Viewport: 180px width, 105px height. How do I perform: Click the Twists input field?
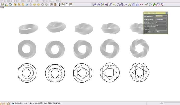(161, 29)
